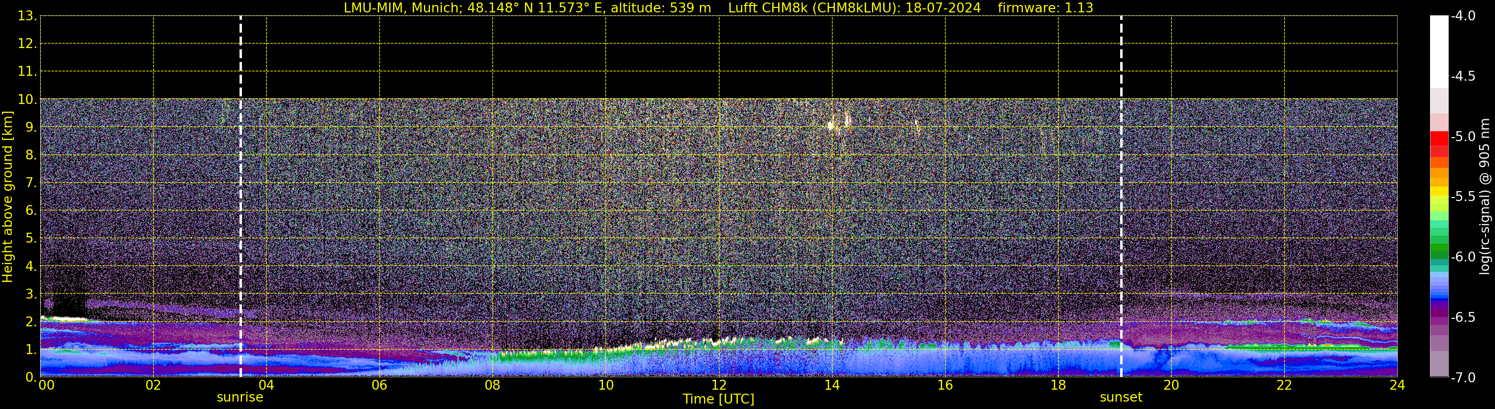Click the 24 time axis tick label
This screenshot has height=409, width=1495.
click(x=1397, y=386)
